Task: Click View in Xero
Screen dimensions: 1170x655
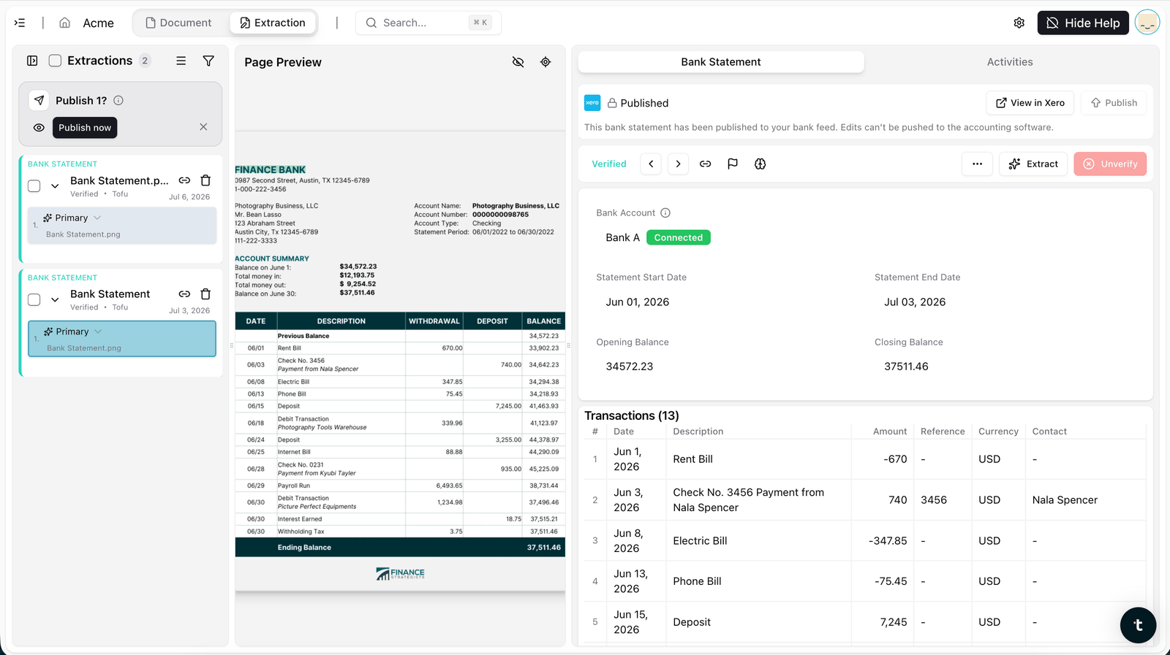Action: coord(1030,103)
